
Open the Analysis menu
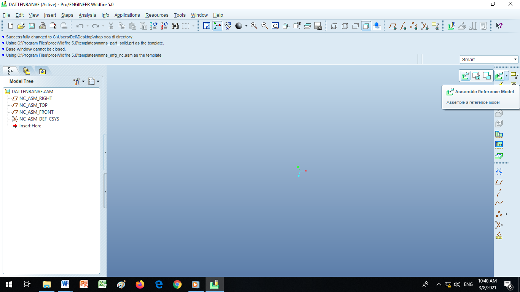(88, 15)
